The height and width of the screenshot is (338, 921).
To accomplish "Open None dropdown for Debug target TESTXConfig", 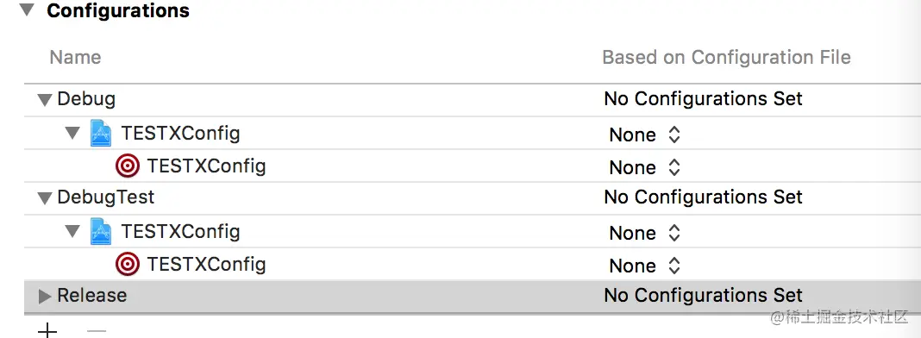I will [x=644, y=168].
